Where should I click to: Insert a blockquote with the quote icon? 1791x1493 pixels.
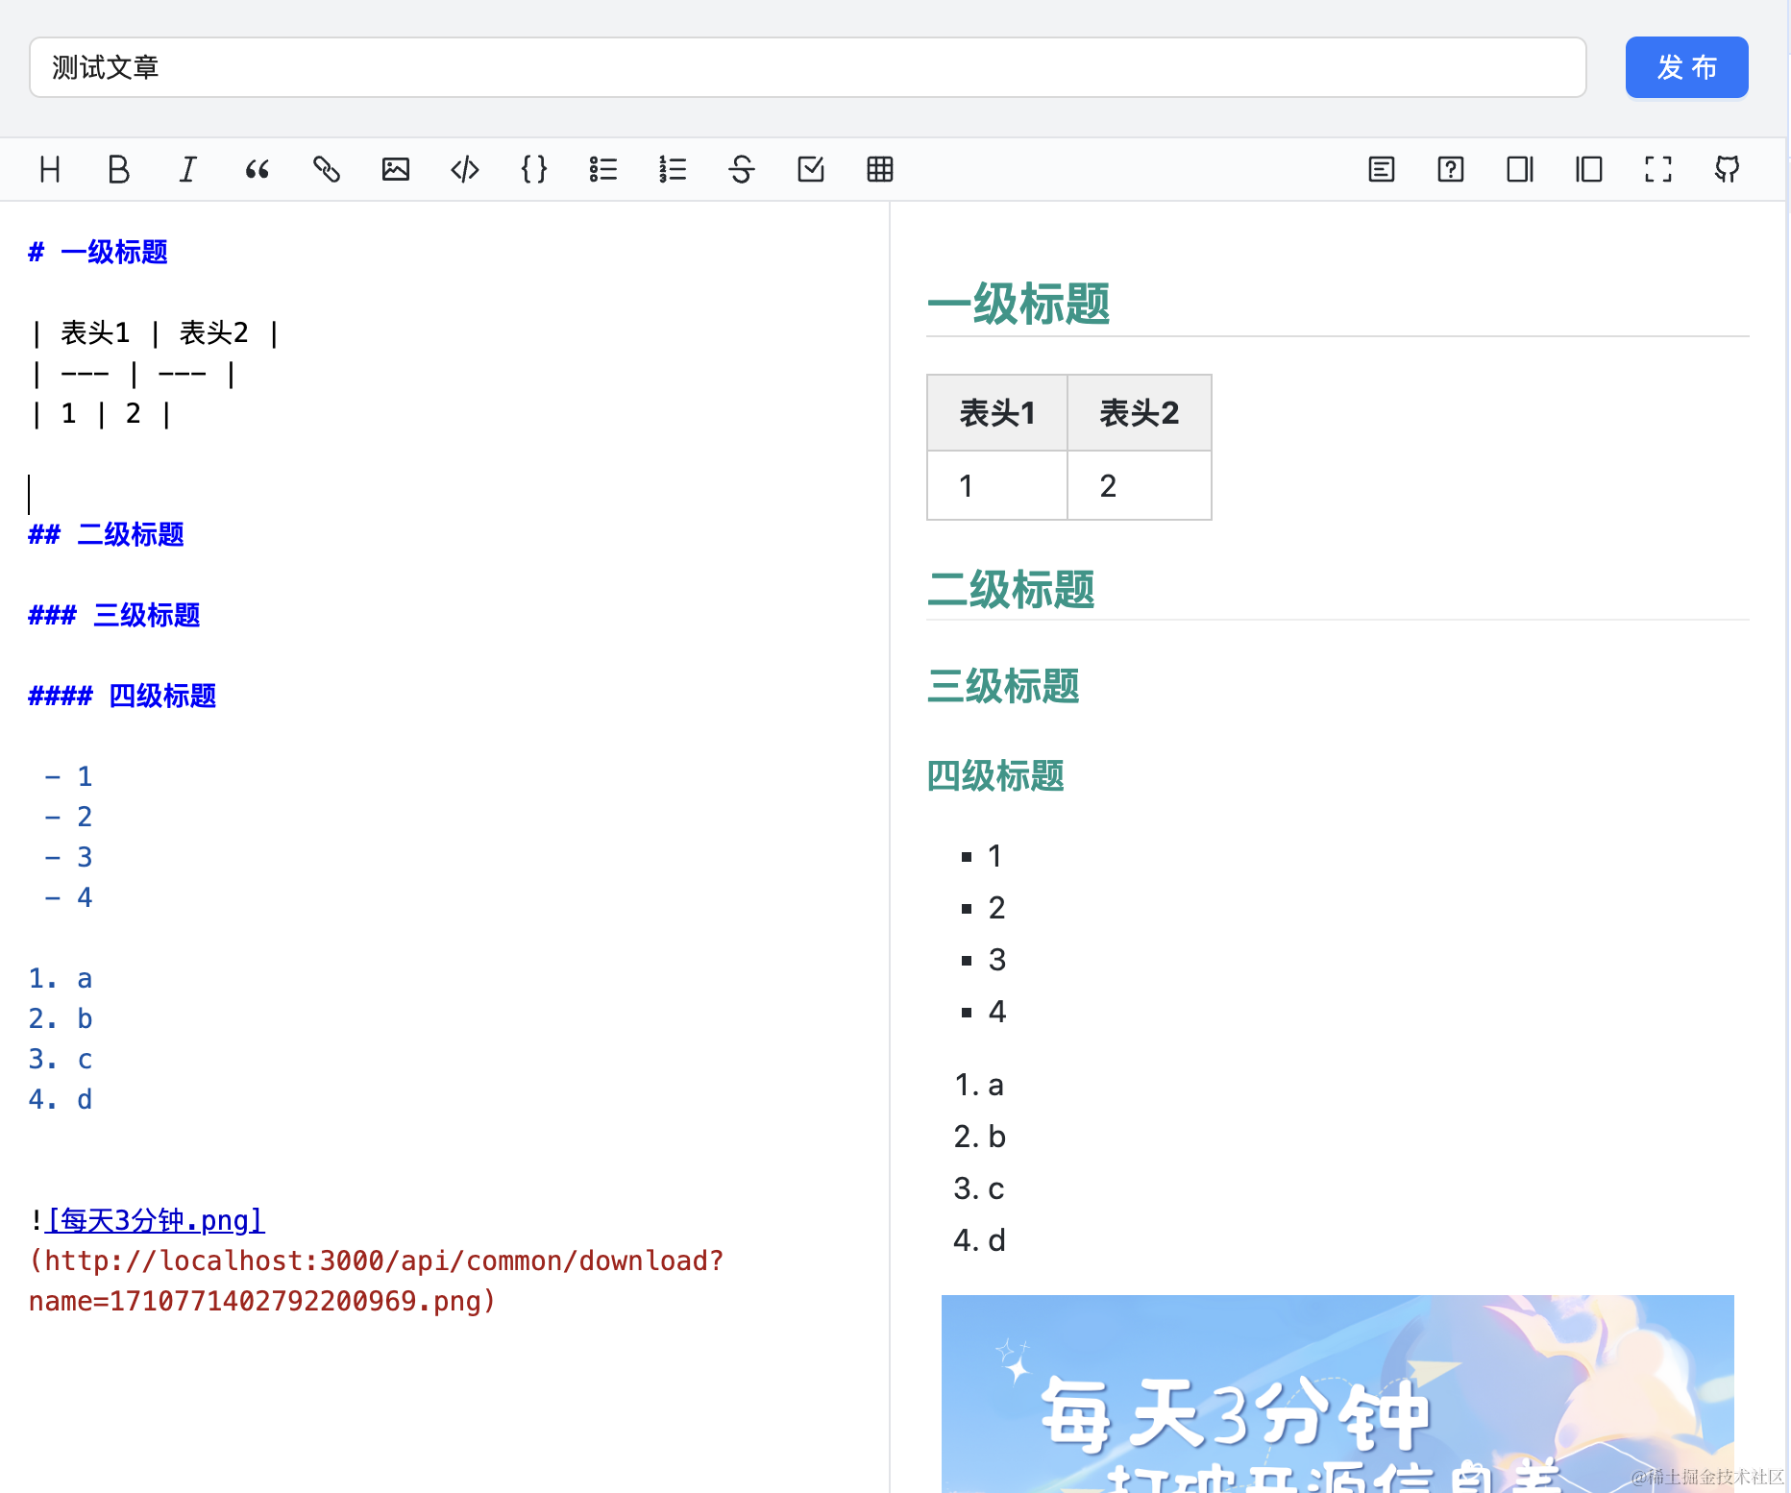(258, 170)
